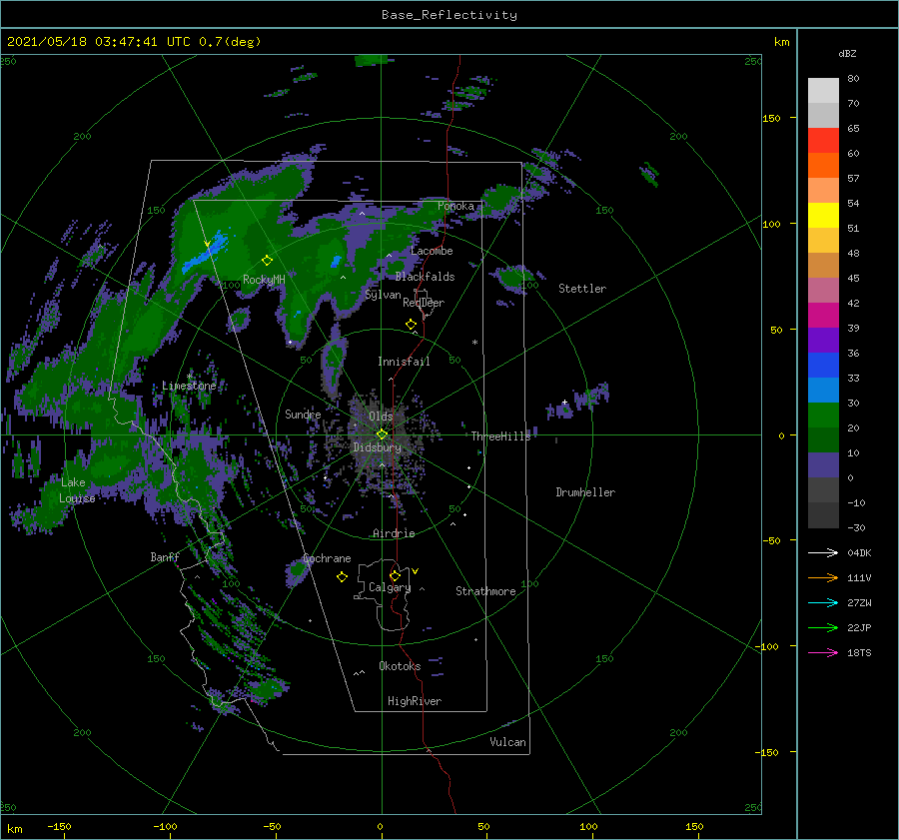Click the violet swatch below 39 dBZ

[x=823, y=340]
